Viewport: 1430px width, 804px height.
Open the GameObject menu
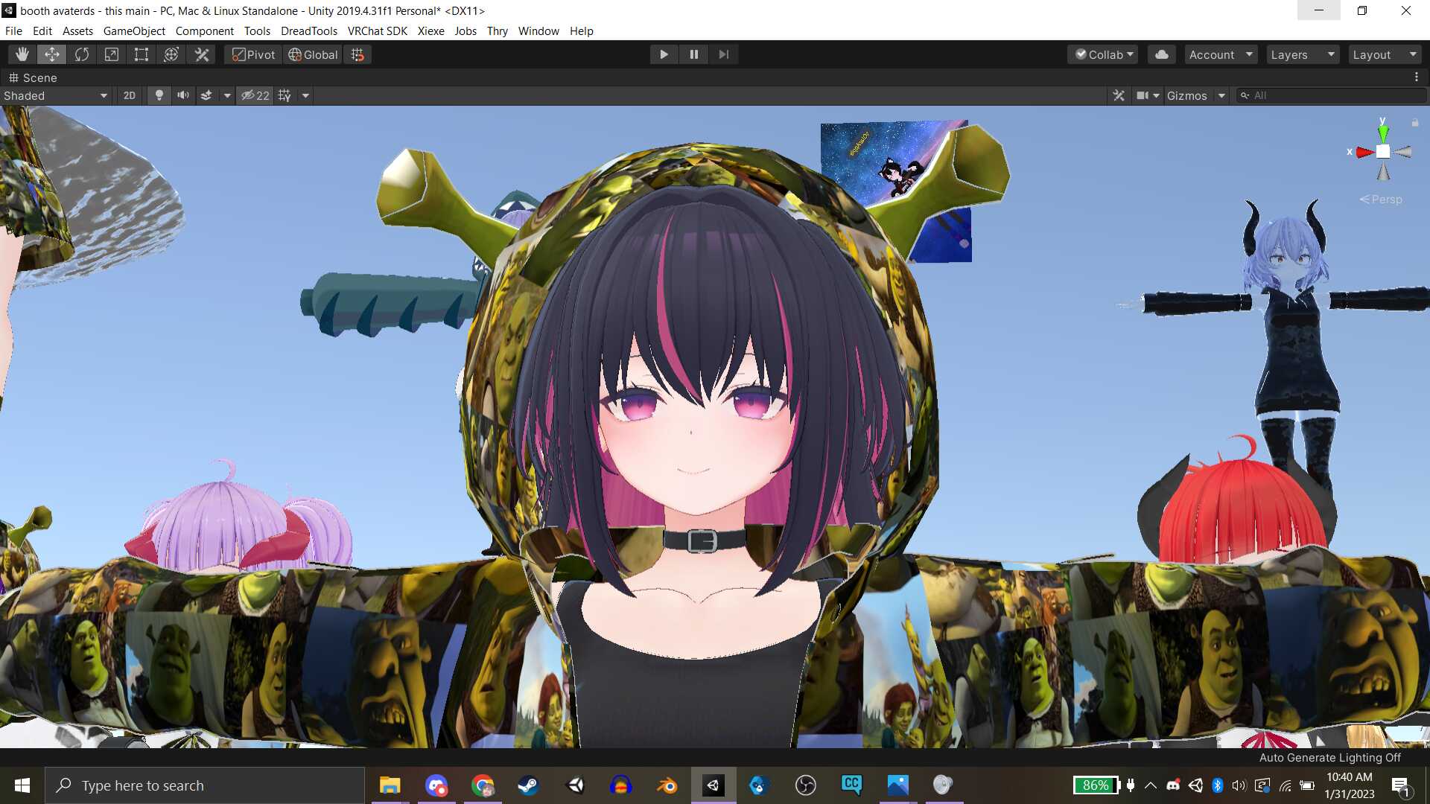point(134,31)
